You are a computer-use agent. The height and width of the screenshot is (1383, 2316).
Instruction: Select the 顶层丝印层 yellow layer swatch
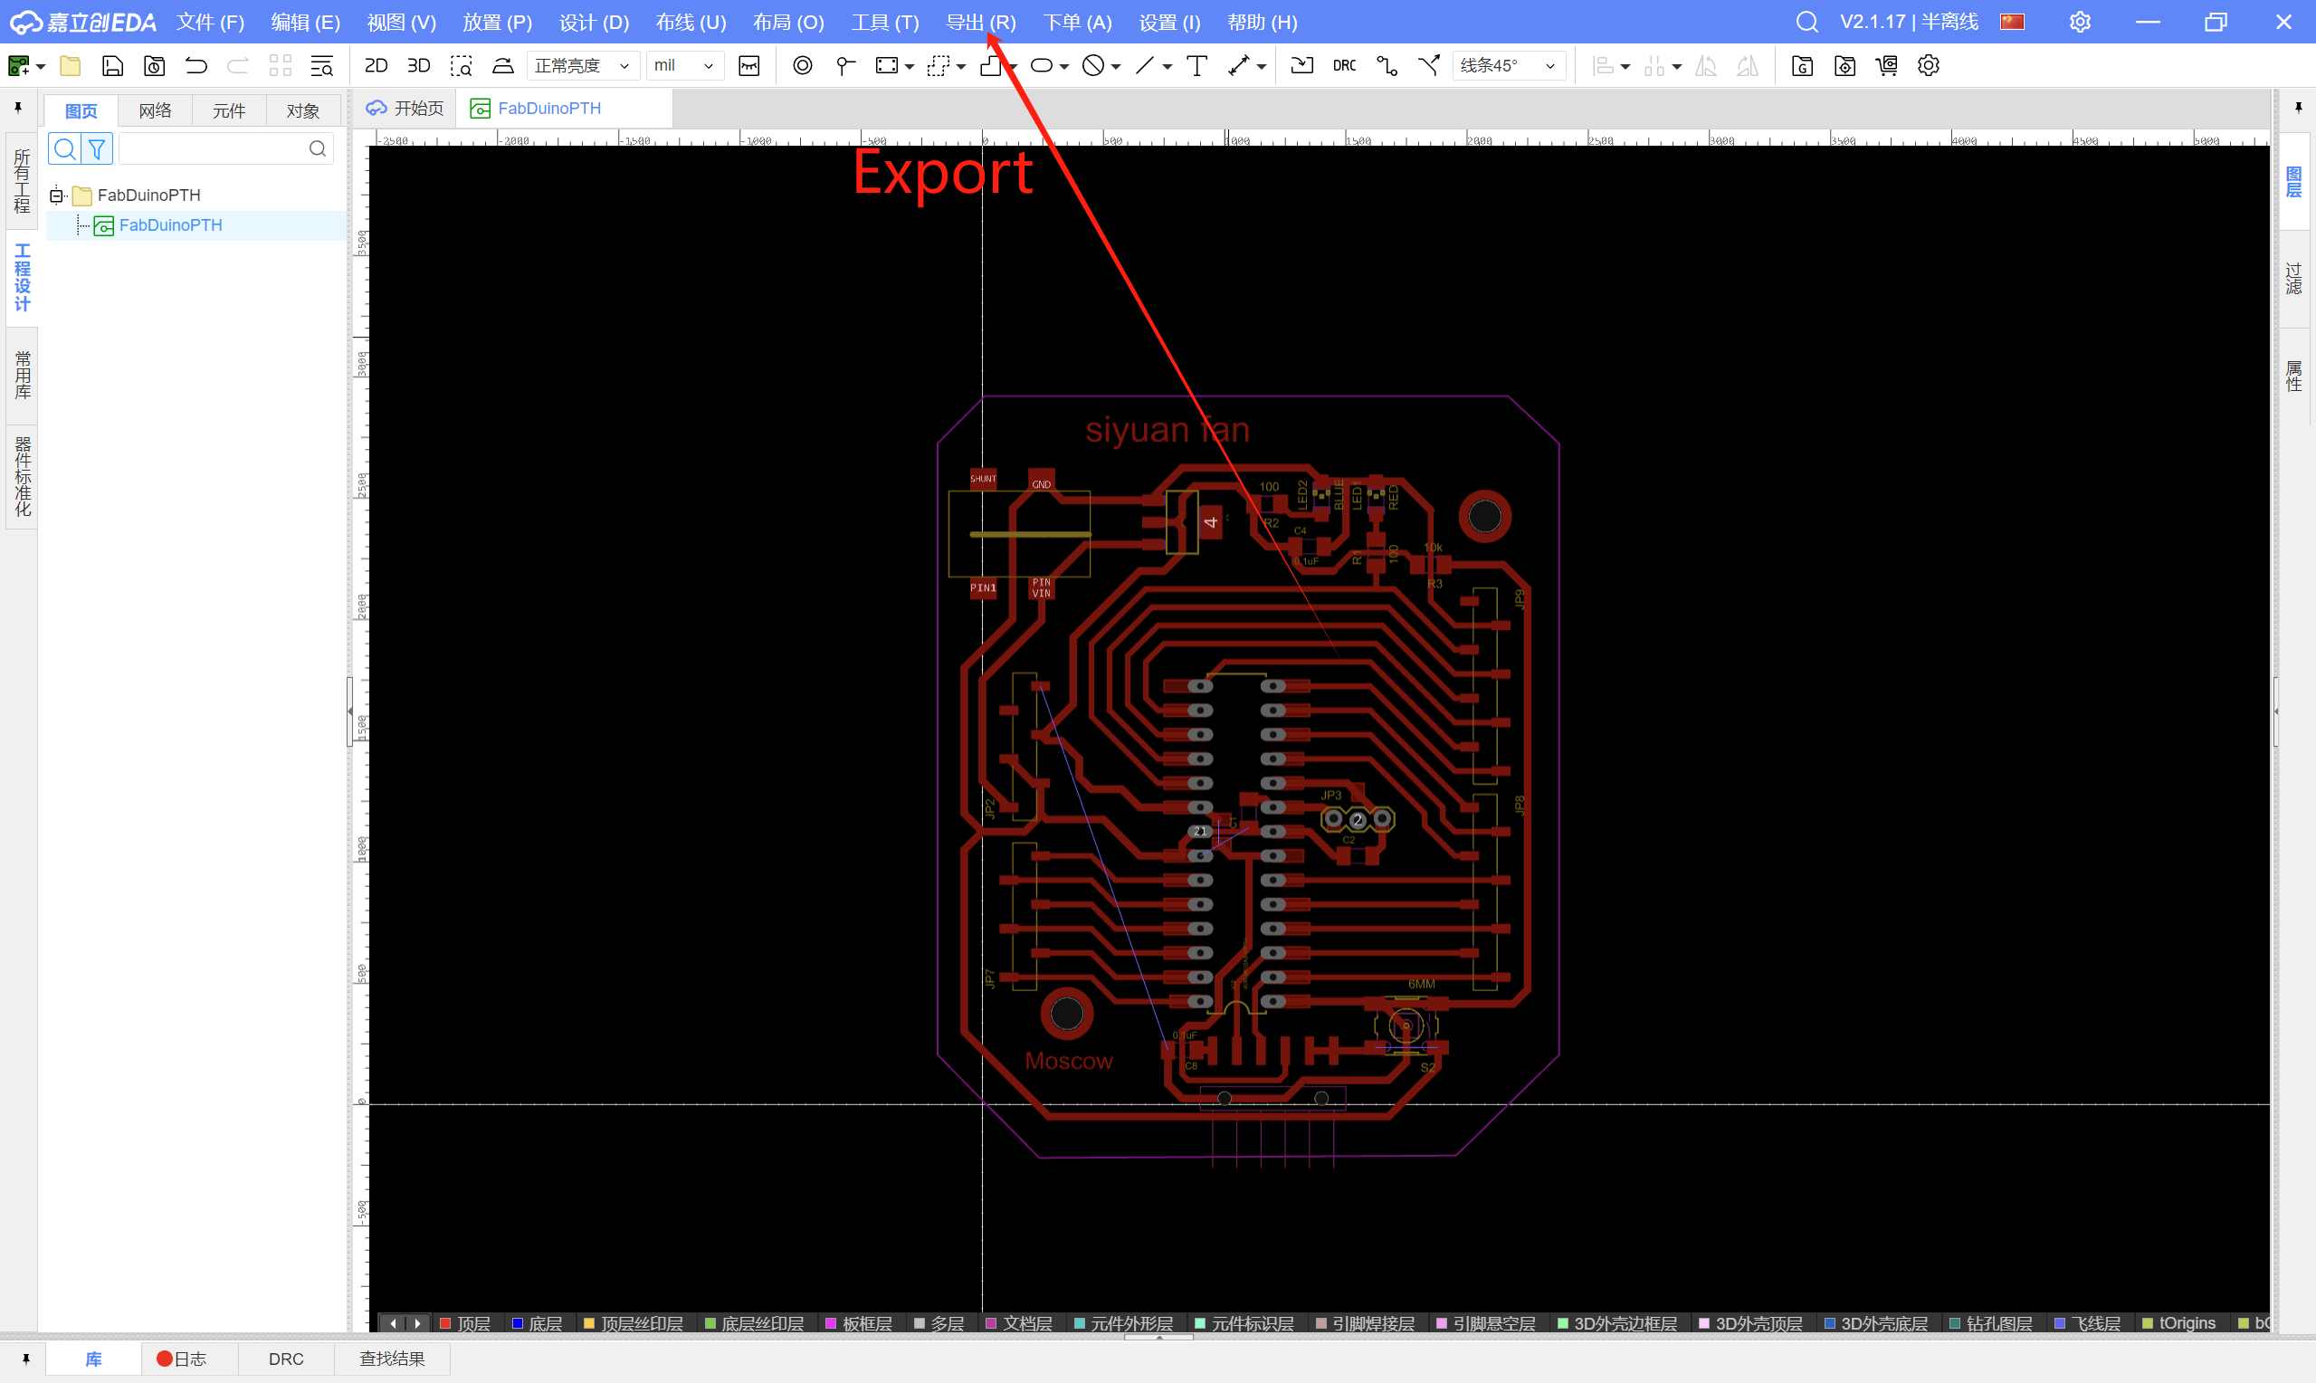pos(589,1323)
